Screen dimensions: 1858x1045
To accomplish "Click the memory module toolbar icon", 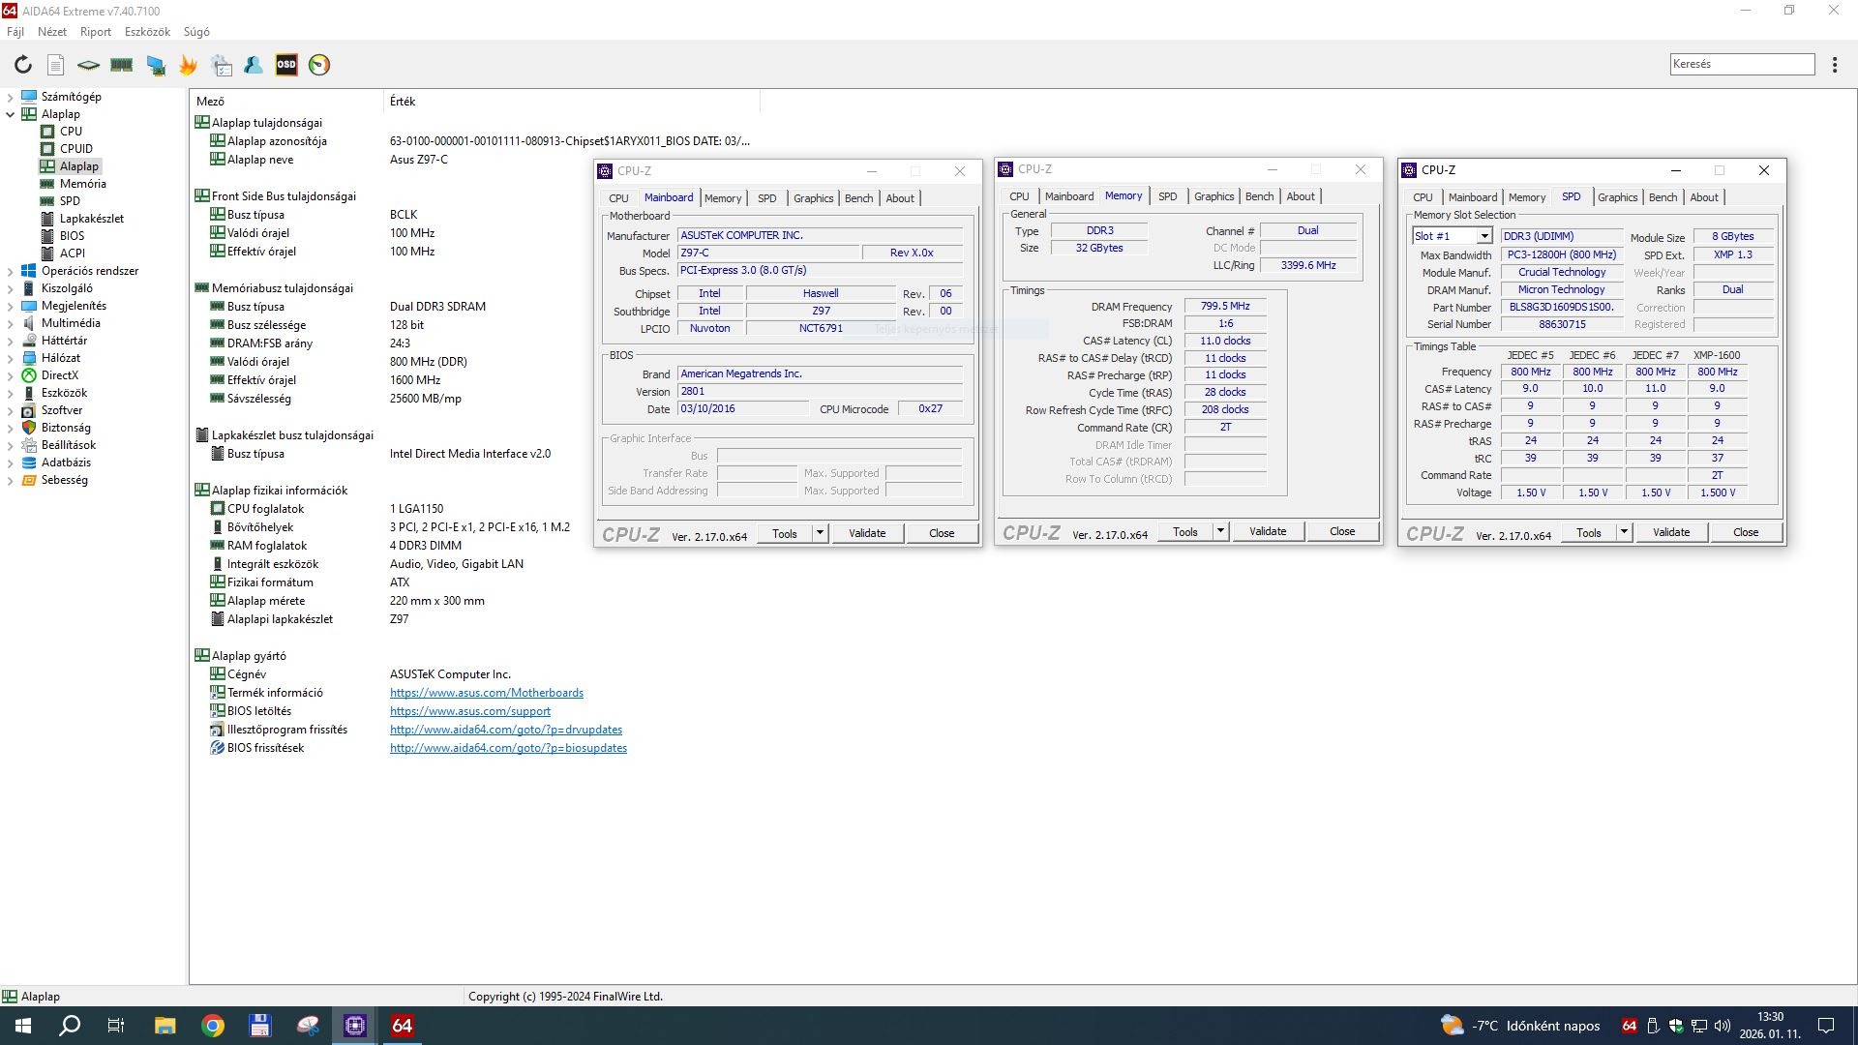I will point(122,65).
